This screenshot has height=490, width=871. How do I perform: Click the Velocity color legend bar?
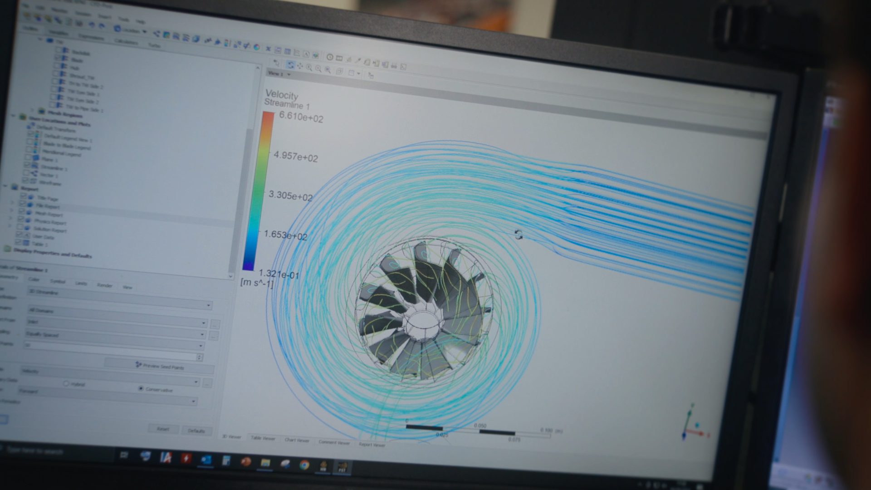coord(259,191)
